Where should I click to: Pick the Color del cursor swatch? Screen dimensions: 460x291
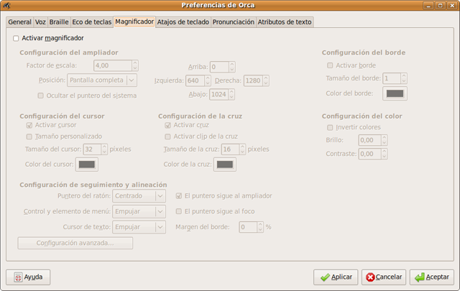[87, 165]
